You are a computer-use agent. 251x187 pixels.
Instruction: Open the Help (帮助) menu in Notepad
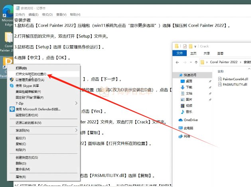[75, 14]
